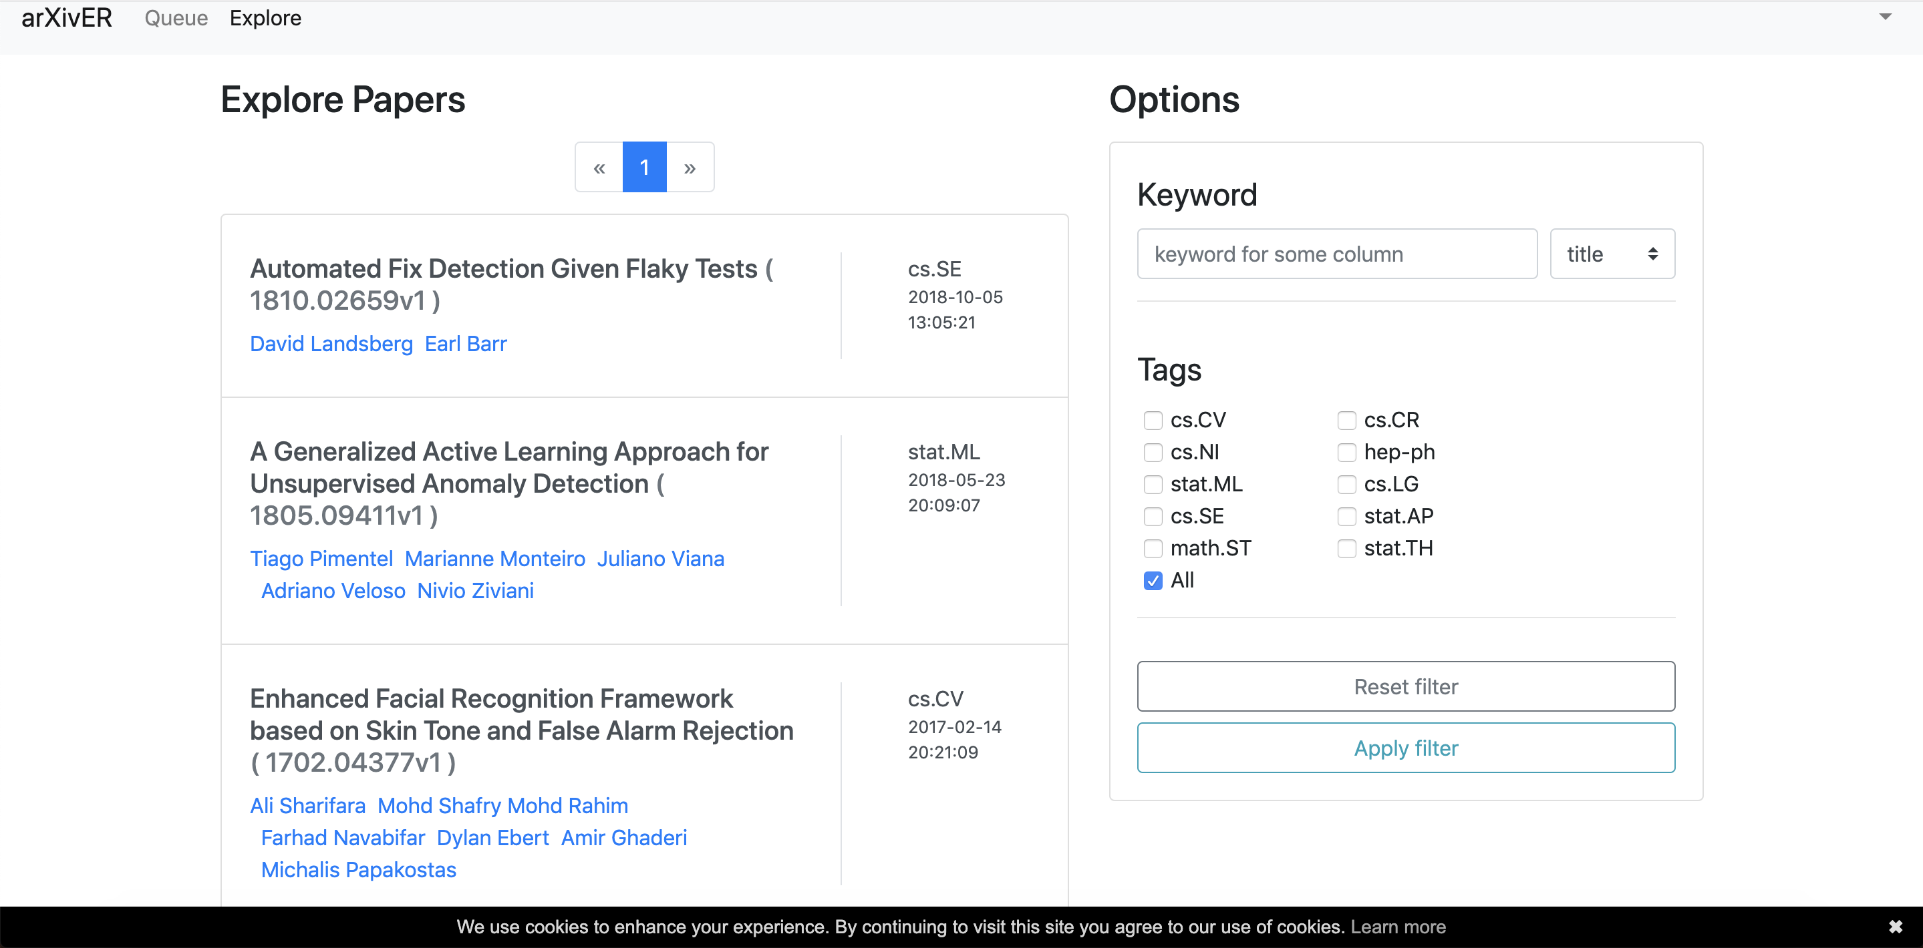Enable the stat.ML tag filter
The image size is (1923, 948).
pos(1153,485)
